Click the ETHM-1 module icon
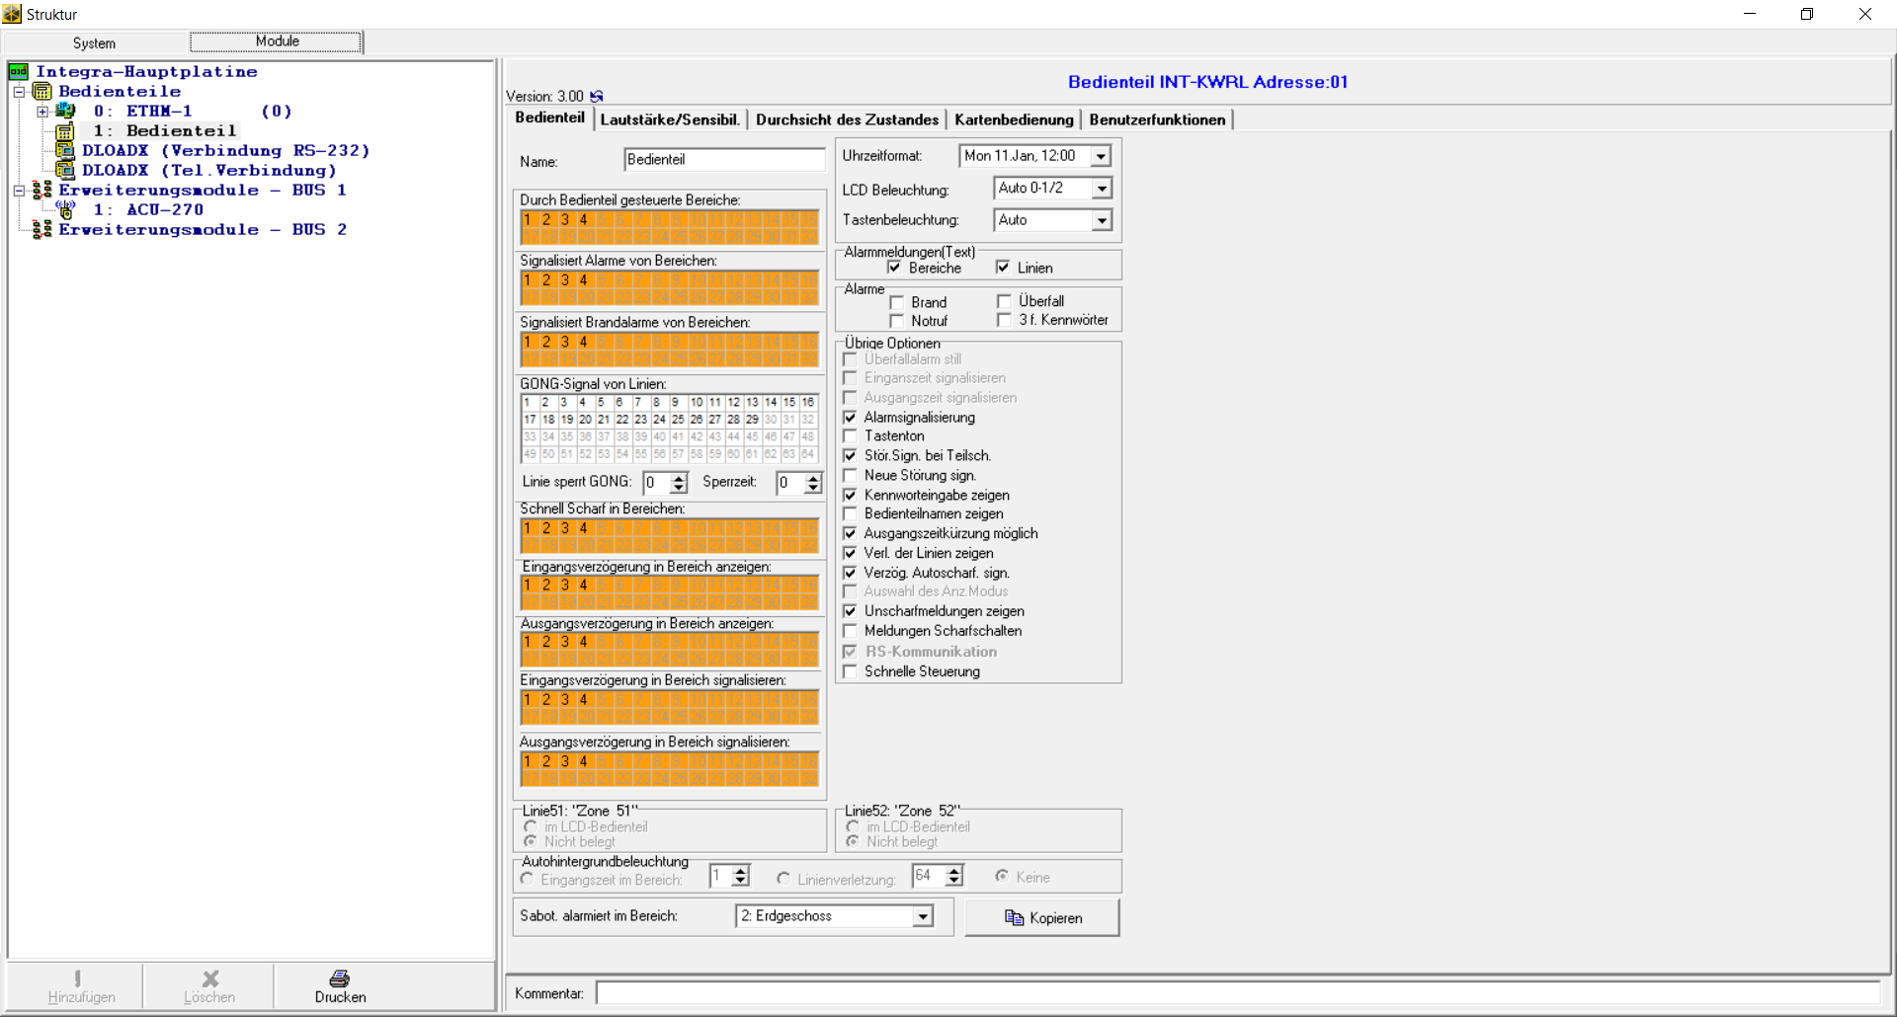The image size is (1897, 1017). coord(66,111)
